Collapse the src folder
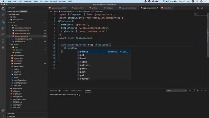Screen dimensions: 209x118 tap(14, 23)
